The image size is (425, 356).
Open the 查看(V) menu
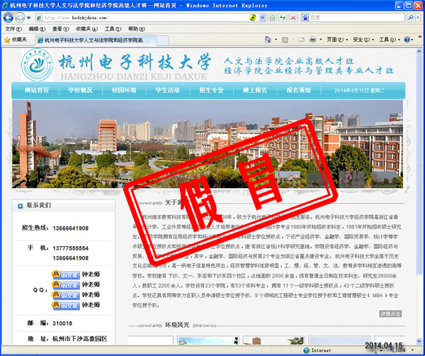tap(60, 29)
